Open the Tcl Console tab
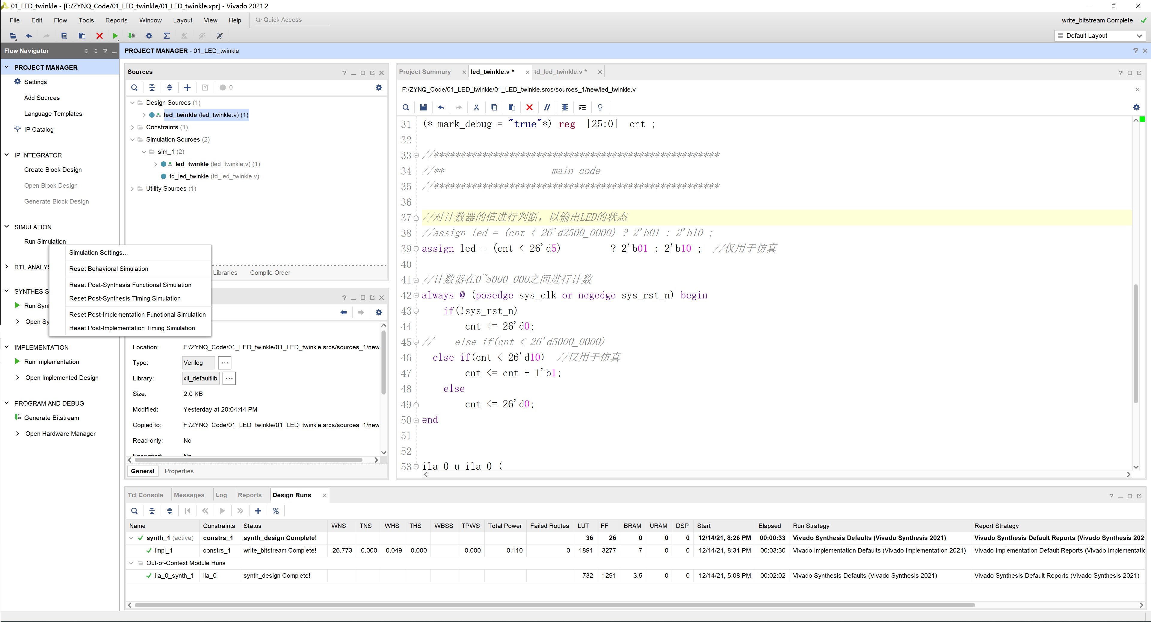 (146, 495)
